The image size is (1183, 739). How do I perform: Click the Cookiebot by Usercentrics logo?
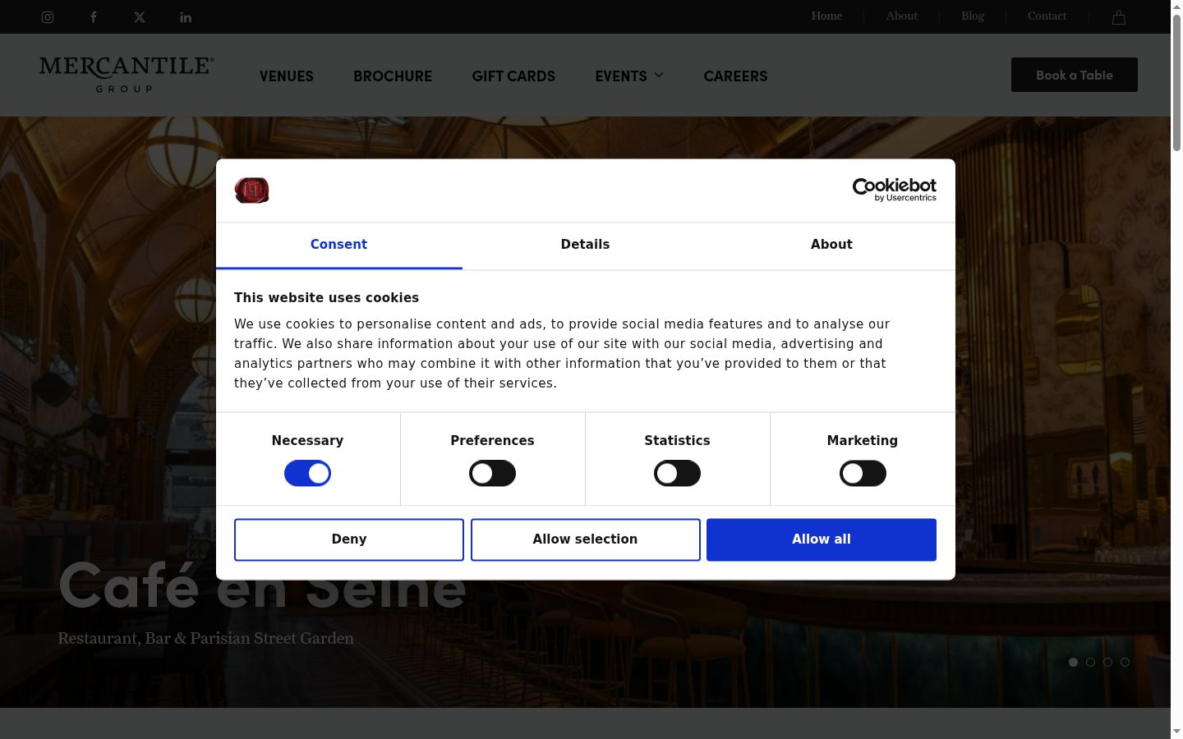tap(895, 190)
